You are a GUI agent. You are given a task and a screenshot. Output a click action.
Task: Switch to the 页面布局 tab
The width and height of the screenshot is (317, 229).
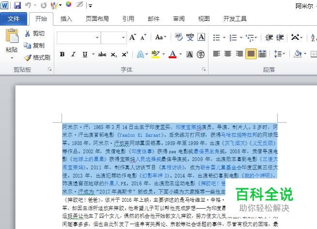click(97, 19)
